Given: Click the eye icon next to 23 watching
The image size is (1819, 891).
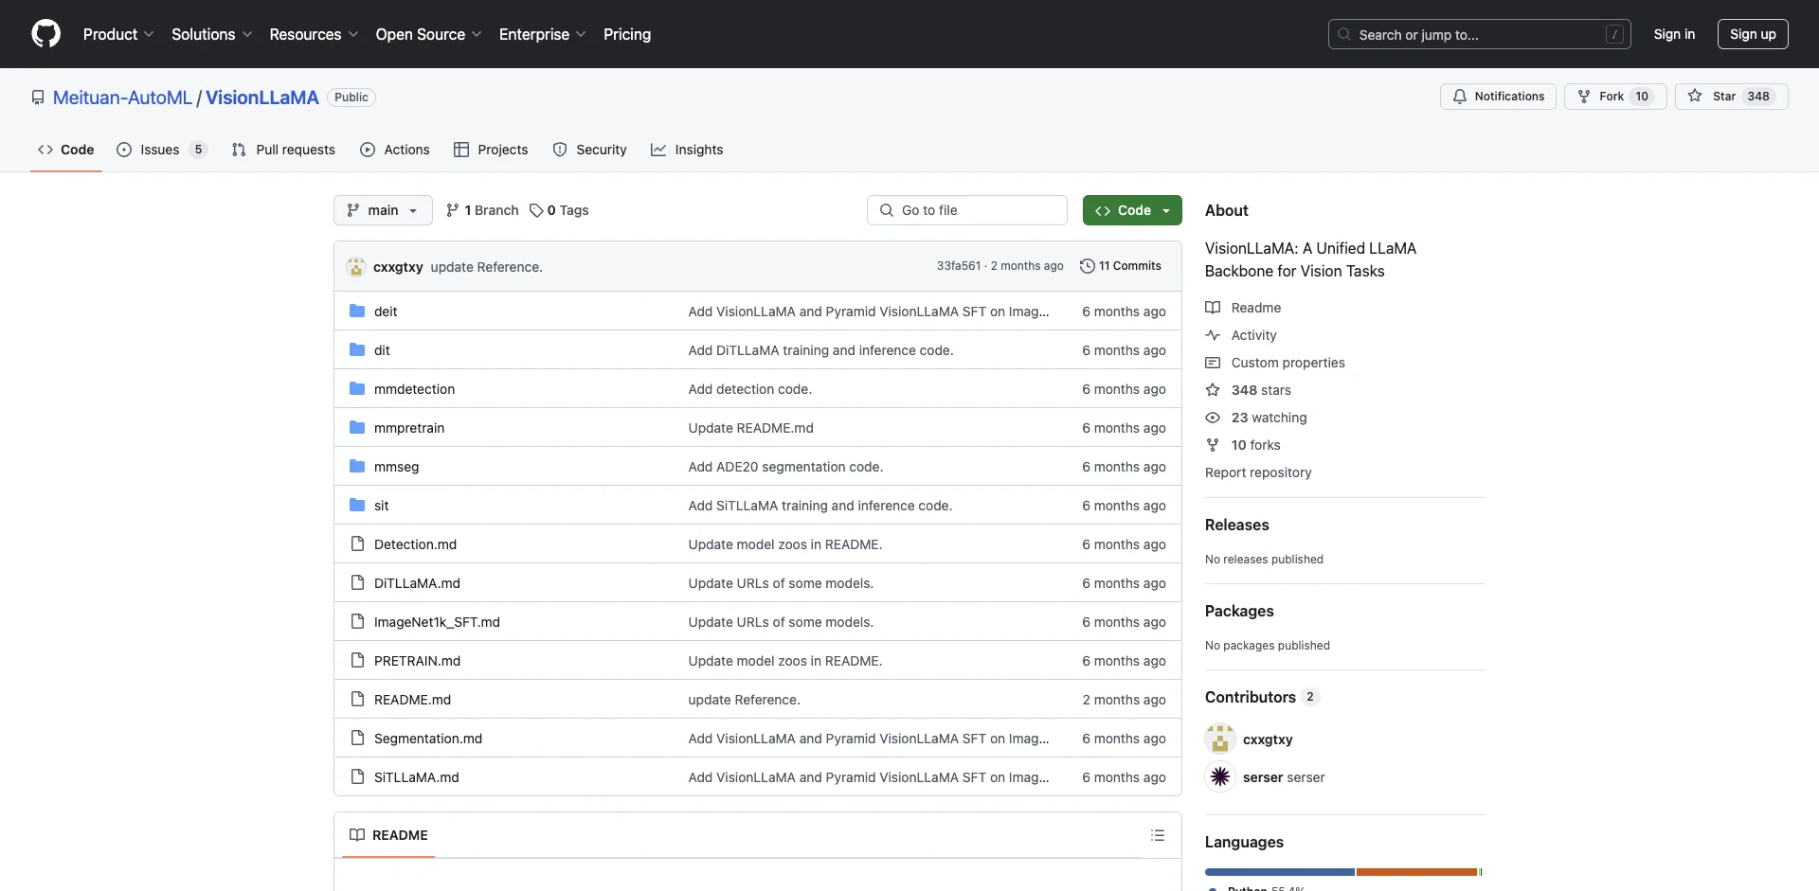Looking at the screenshot, I should tap(1213, 418).
